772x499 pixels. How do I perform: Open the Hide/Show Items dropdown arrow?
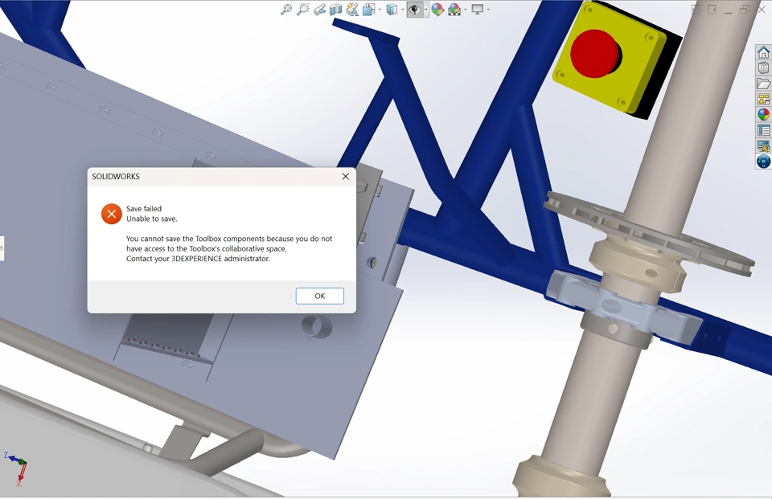[x=426, y=10]
